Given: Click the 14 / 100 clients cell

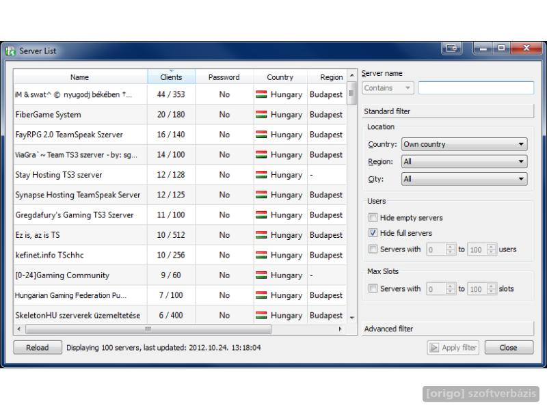Looking at the screenshot, I should pyautogui.click(x=171, y=155).
